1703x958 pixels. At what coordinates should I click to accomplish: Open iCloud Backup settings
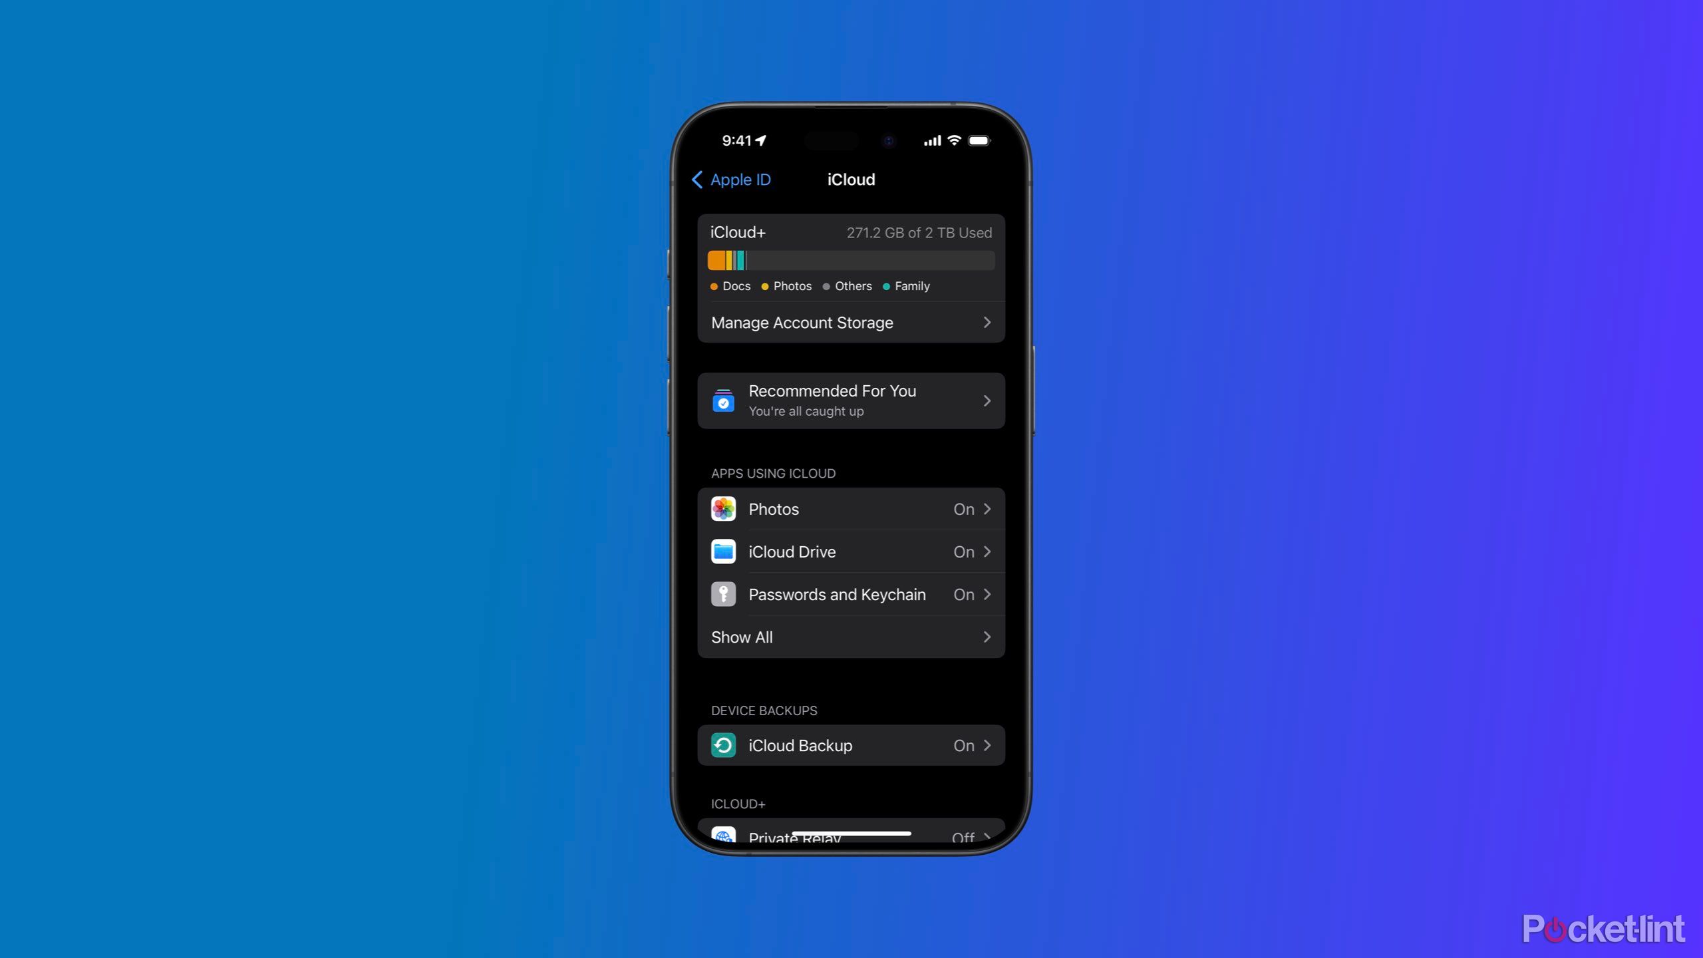(x=850, y=745)
